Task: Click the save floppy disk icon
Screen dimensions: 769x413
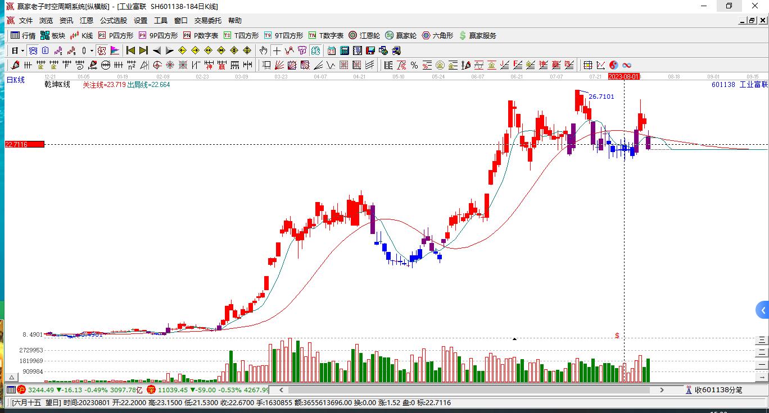Action: pyautogui.click(x=370, y=51)
